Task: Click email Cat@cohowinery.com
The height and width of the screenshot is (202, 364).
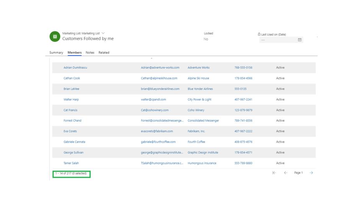Action: [155, 110]
